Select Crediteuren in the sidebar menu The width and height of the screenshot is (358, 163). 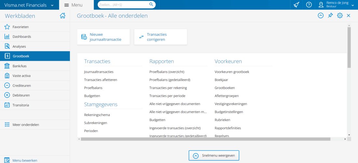coord(21,86)
